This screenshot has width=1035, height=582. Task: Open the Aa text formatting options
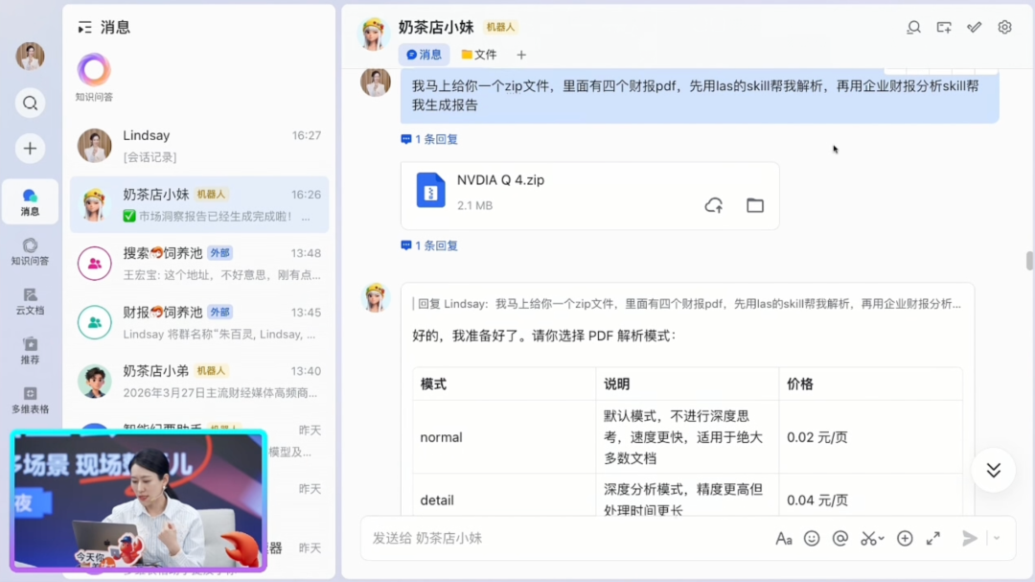[783, 539]
